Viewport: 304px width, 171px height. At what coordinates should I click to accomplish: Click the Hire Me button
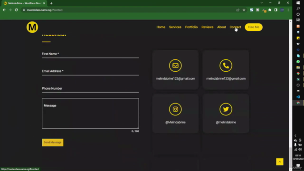254,27
